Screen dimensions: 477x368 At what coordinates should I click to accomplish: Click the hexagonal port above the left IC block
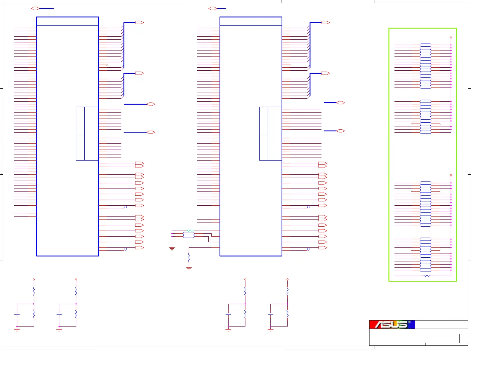pyautogui.click(x=35, y=8)
